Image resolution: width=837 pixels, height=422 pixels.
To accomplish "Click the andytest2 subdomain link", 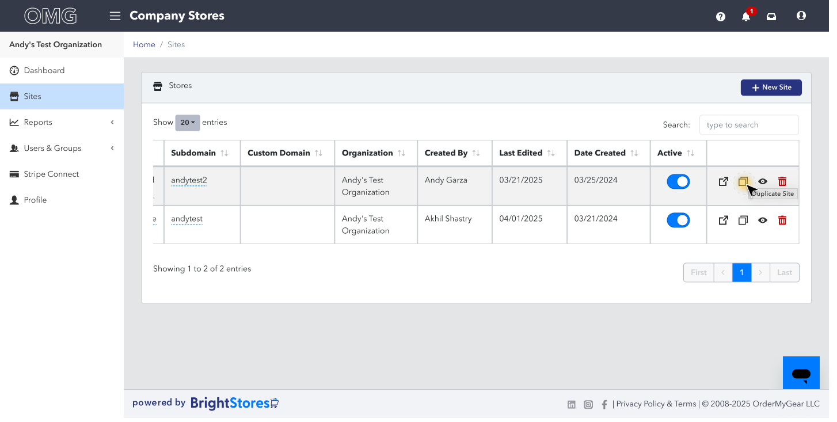I will click(189, 180).
